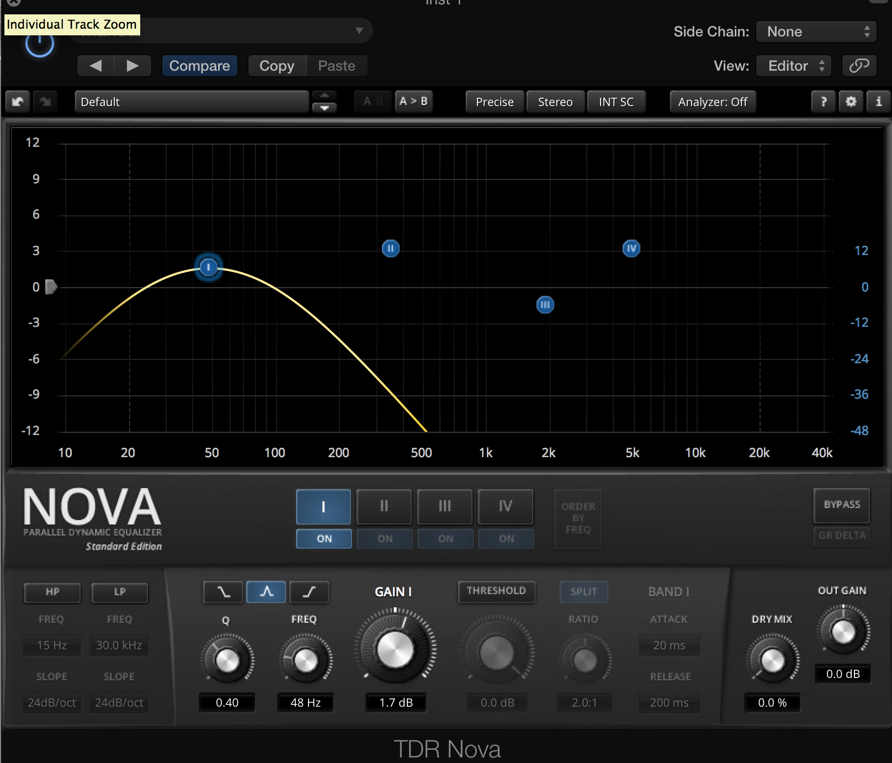Image resolution: width=892 pixels, height=763 pixels.
Task: Click the ORDER BY FREQ button
Action: point(578,518)
